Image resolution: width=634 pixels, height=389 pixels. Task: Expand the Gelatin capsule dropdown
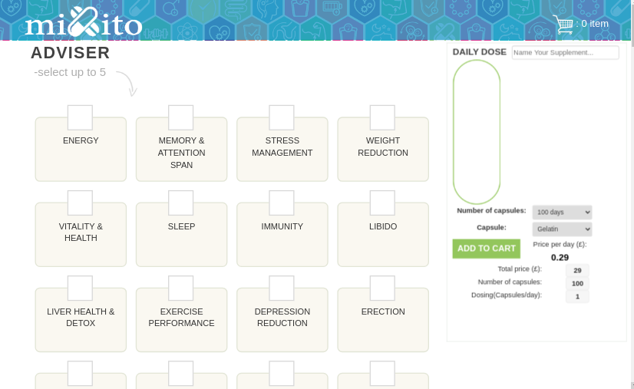point(562,229)
